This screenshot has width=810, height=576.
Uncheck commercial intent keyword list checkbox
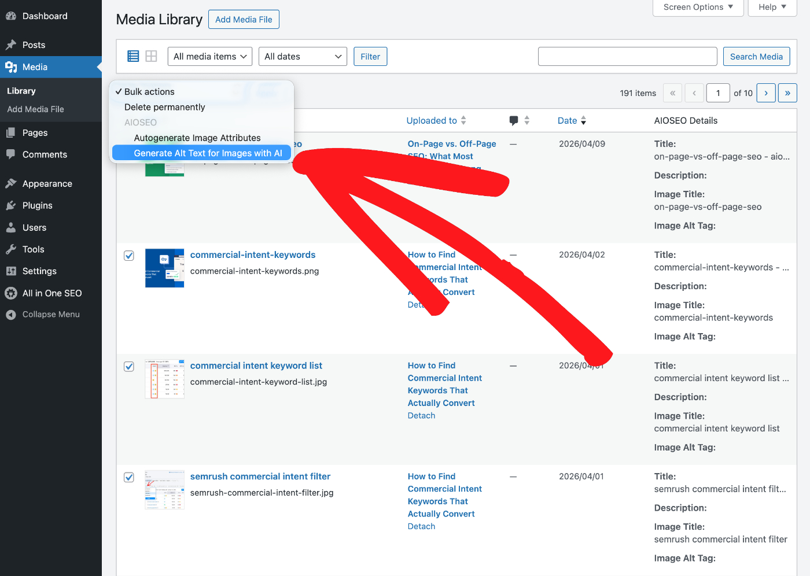[x=129, y=367]
